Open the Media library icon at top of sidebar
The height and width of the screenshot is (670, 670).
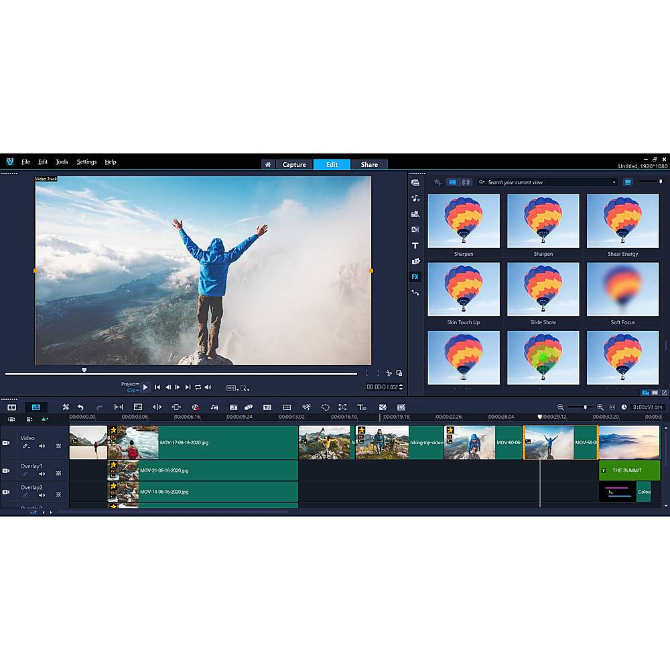(x=415, y=182)
